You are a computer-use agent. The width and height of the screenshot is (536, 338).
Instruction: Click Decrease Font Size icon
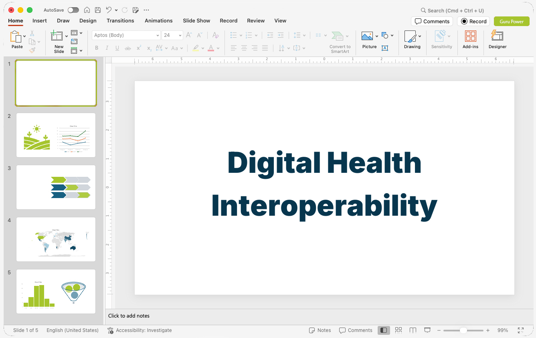(x=199, y=35)
